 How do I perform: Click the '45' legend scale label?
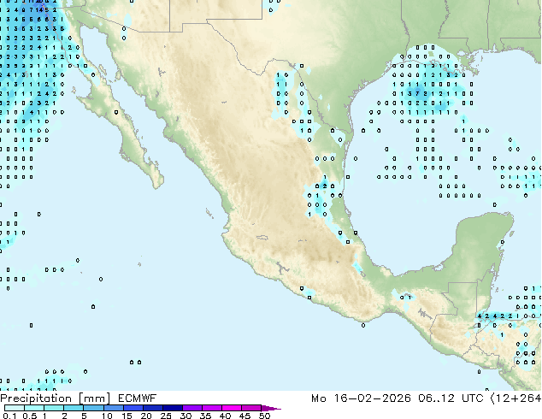[244, 416]
